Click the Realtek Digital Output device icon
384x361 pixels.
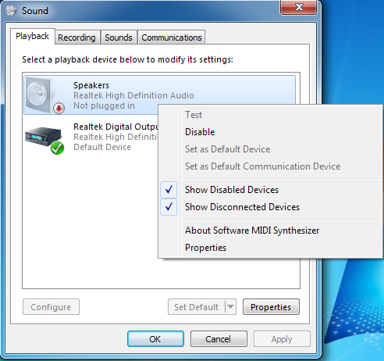pos(44,140)
